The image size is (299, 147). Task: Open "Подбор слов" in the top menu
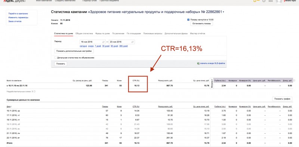90,1
